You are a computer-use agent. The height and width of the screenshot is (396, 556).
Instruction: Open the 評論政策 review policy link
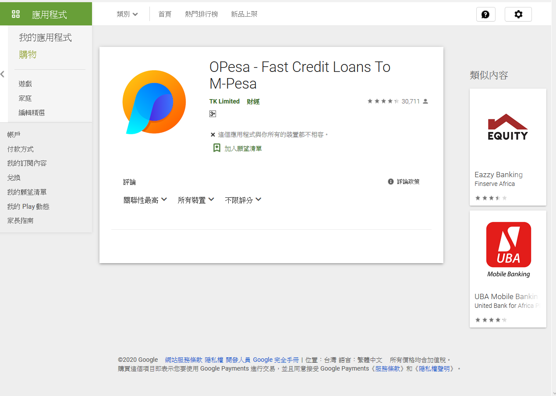pos(408,182)
